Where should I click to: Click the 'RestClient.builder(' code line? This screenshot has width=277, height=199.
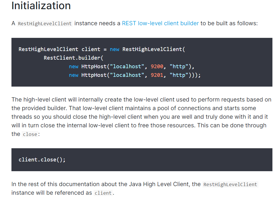[x=74, y=58]
